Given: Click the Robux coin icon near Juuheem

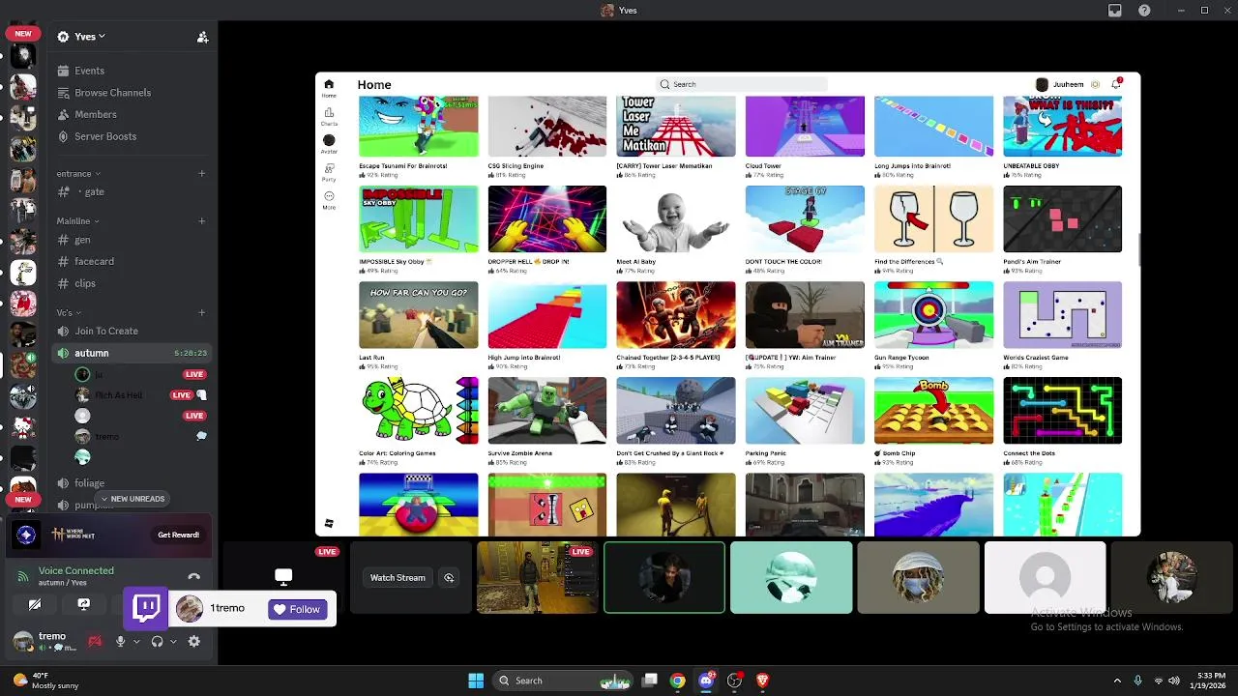Looking at the screenshot, I should 1095,84.
